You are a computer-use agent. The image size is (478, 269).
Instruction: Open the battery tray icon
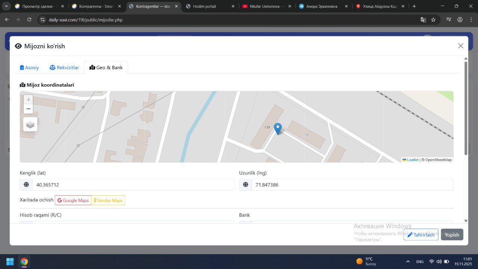[446, 262]
